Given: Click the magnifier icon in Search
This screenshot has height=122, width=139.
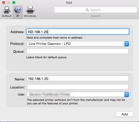Looking at the screenshot, I should click(87, 10).
